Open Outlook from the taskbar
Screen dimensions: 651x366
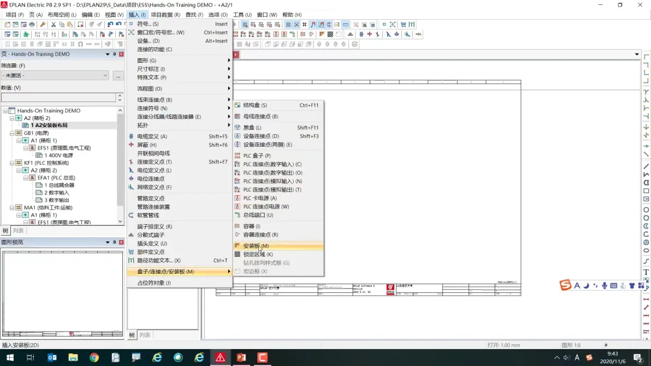tap(52, 357)
